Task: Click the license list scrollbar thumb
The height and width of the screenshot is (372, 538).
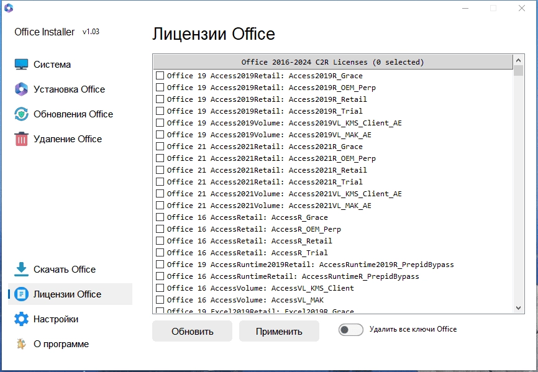Action: tap(519, 70)
